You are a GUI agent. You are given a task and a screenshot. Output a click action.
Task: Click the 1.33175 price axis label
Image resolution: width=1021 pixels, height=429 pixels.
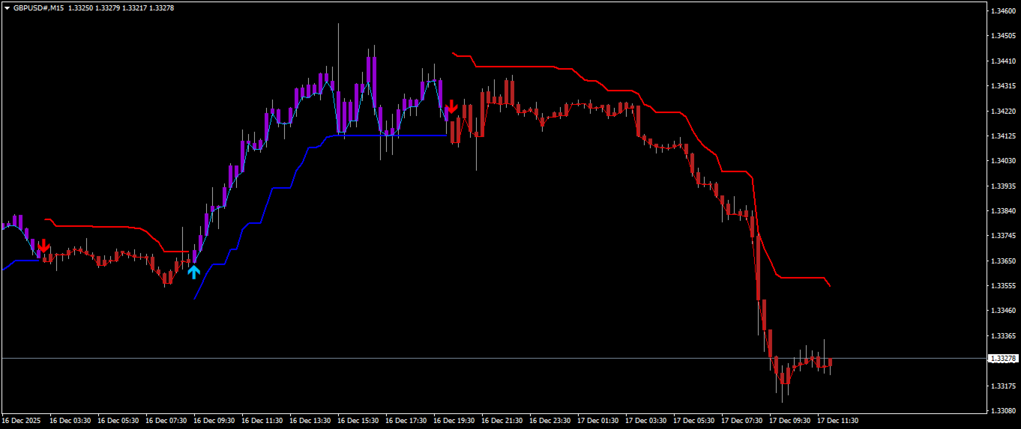tap(1004, 386)
